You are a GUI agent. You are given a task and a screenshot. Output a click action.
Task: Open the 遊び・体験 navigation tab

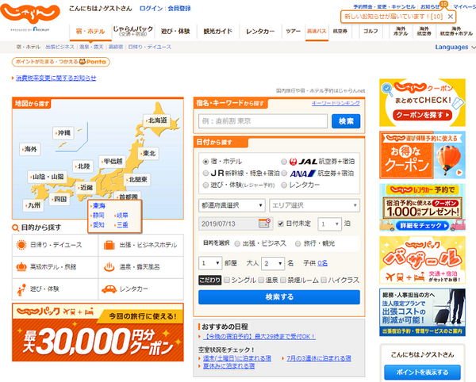click(175, 31)
